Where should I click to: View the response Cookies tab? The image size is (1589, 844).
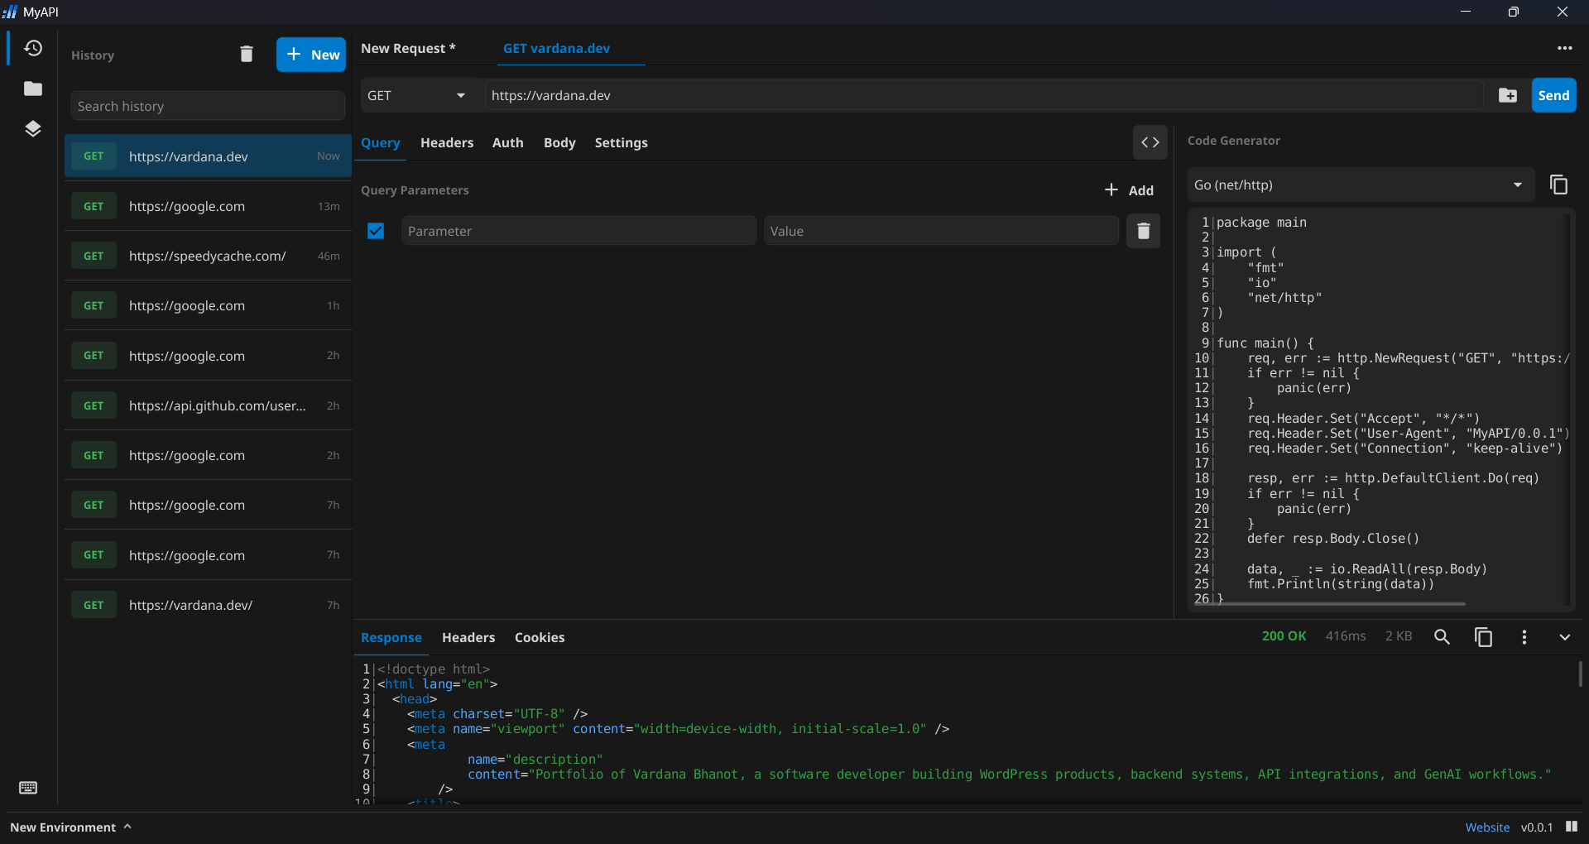point(540,637)
